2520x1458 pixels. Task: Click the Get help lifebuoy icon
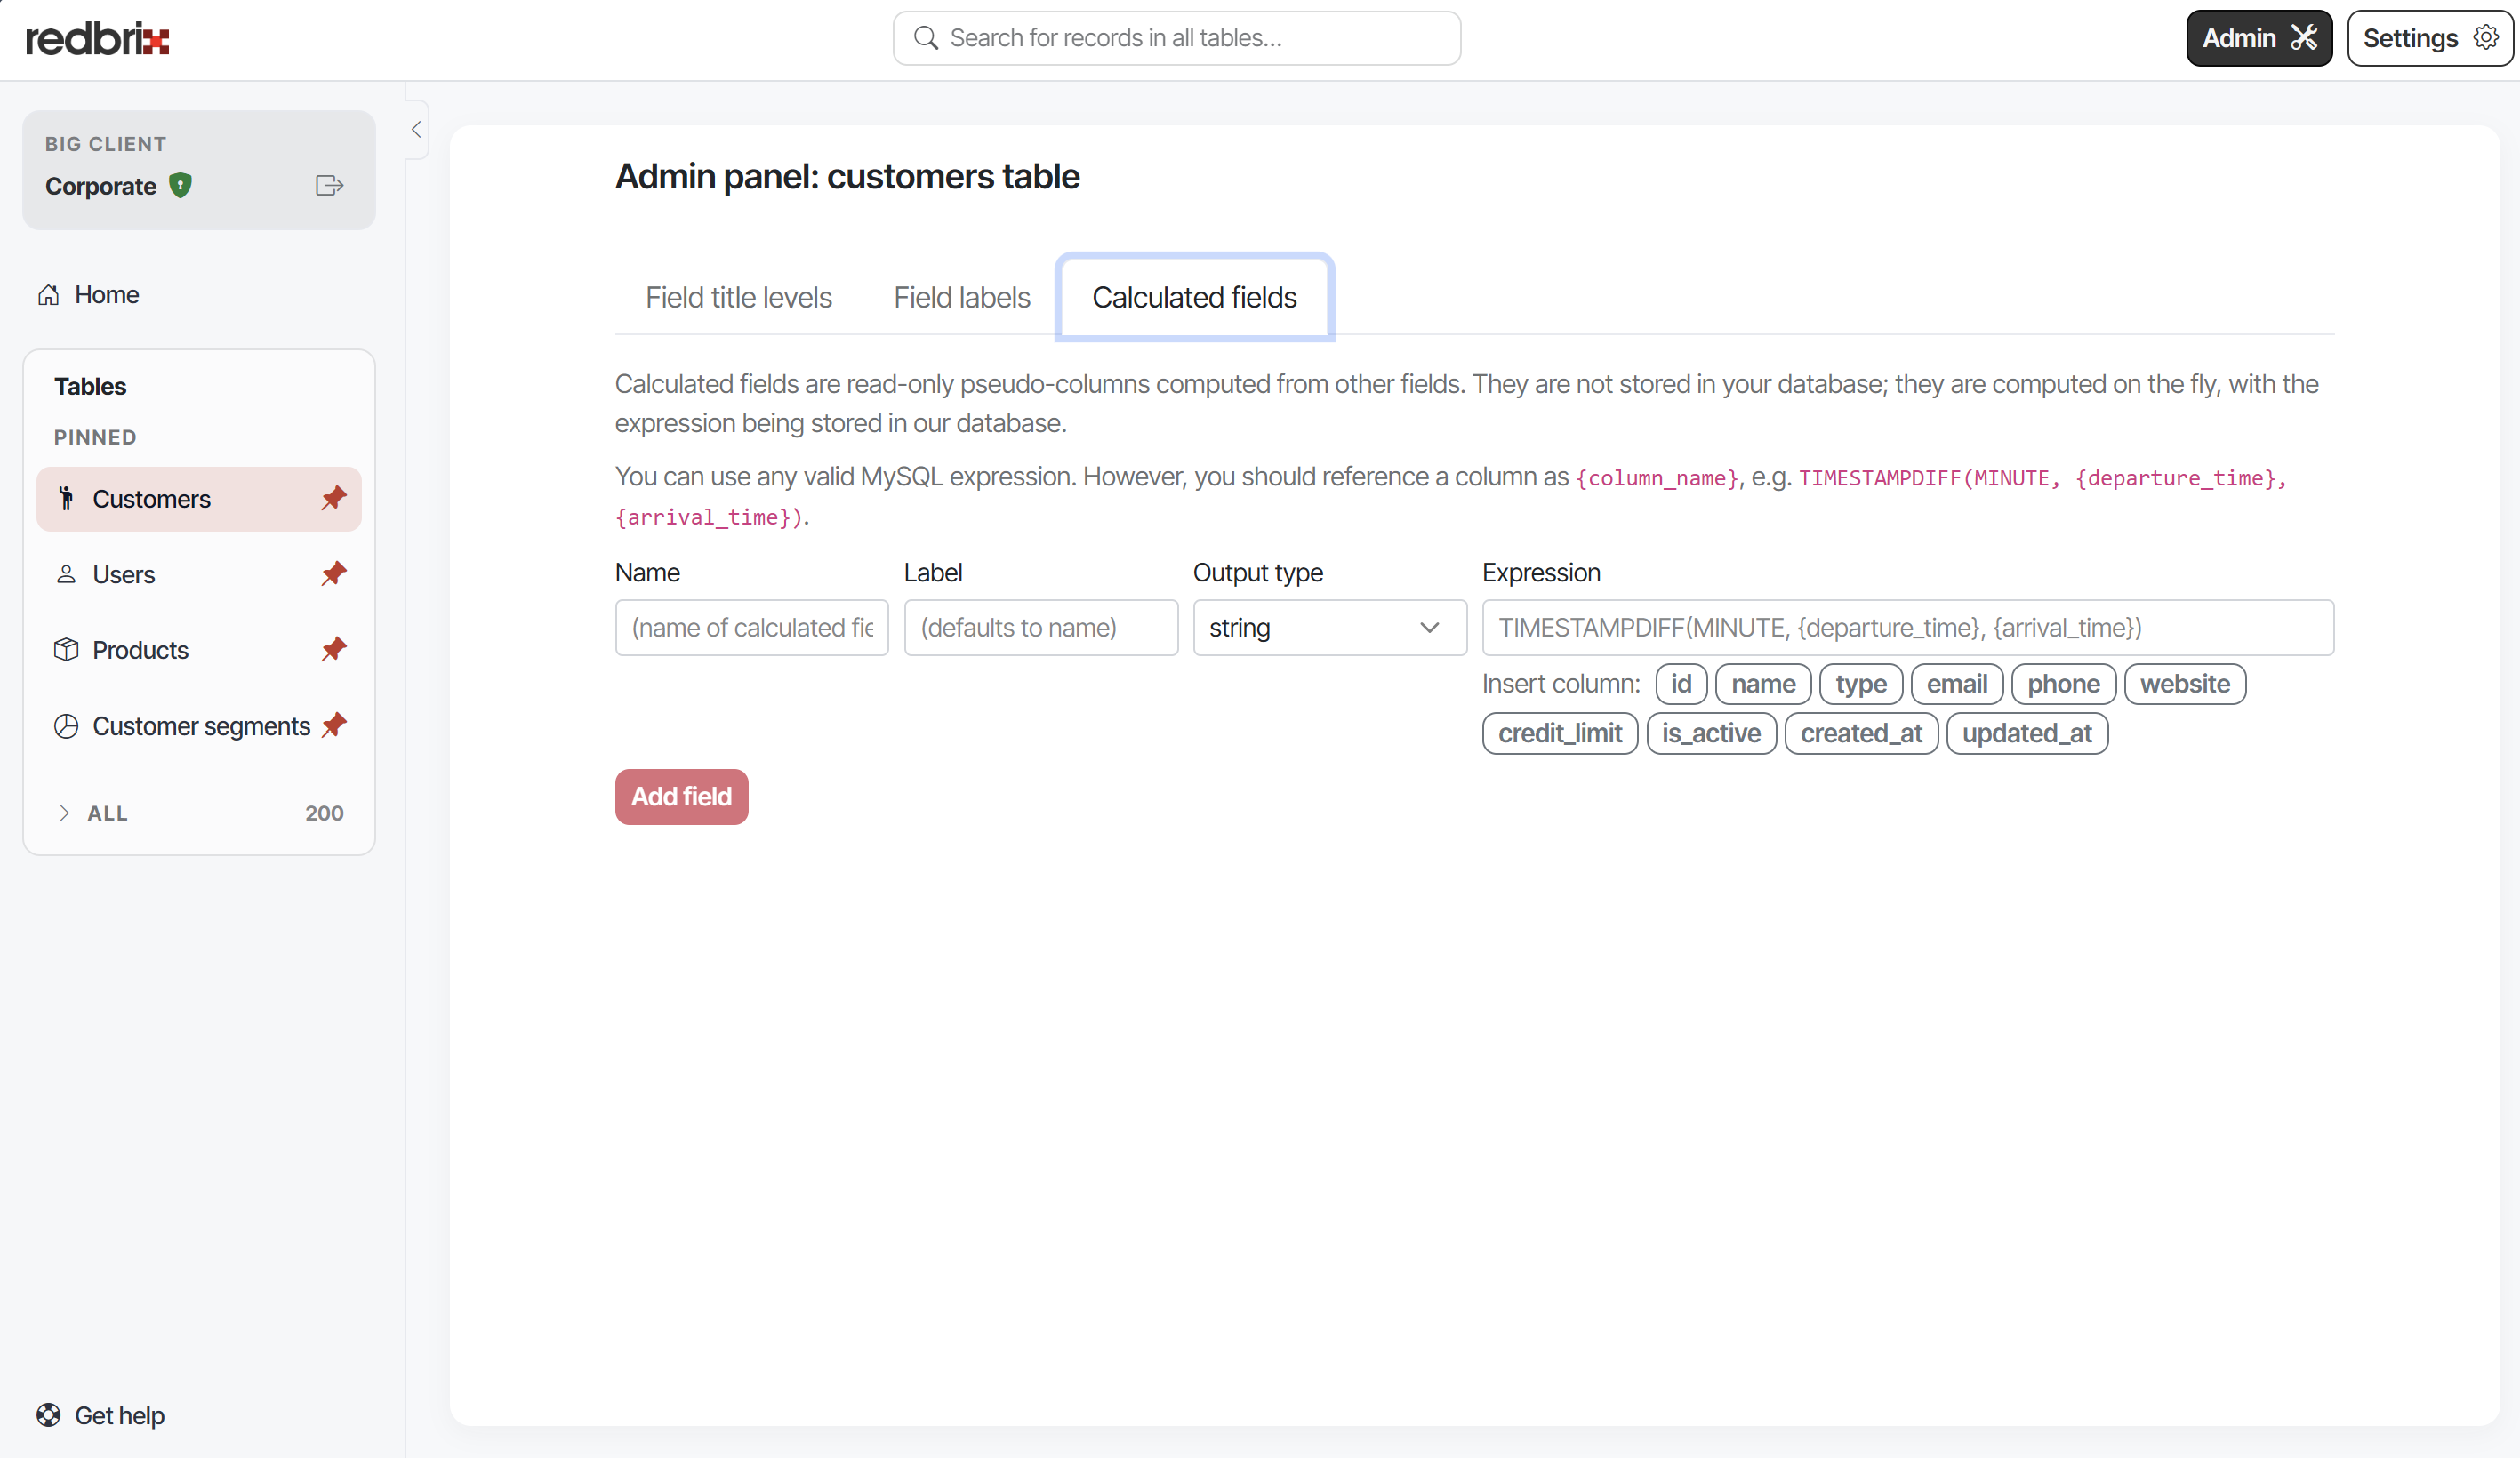point(48,1415)
